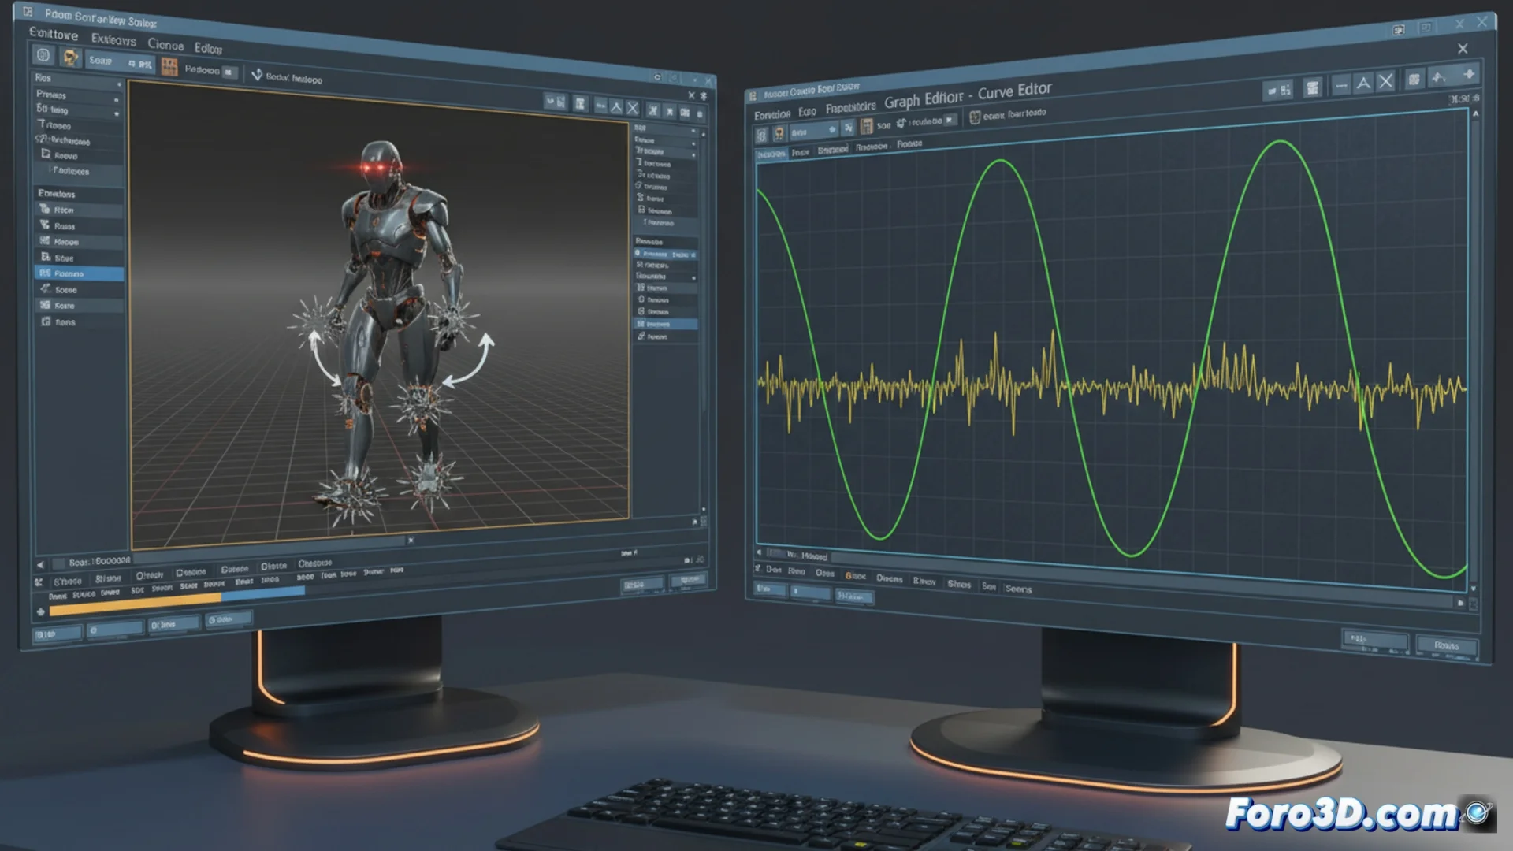
Task: Click the leftmost button below the animation timeline
Action: pos(57,633)
